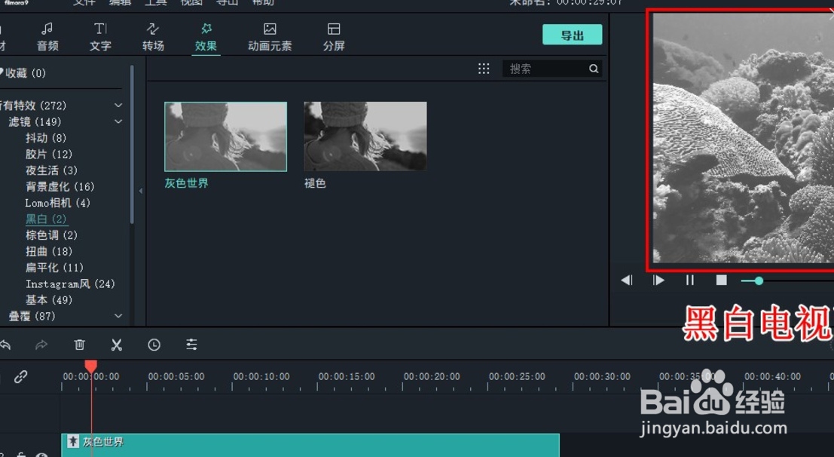Select the 扁平化 (11) category
This screenshot has width=834, height=457.
coord(54,268)
